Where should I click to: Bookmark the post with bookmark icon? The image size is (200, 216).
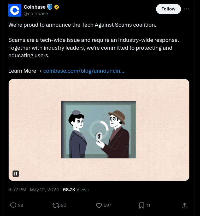[142, 205]
